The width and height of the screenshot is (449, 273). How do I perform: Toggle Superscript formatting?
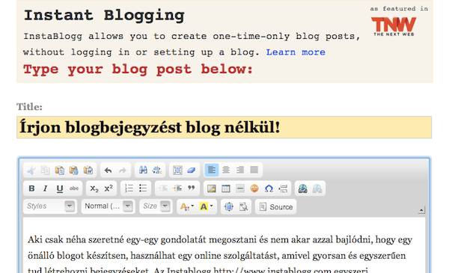(x=109, y=188)
